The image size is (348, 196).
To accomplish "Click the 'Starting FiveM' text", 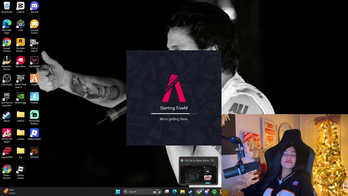I will tap(174, 108).
